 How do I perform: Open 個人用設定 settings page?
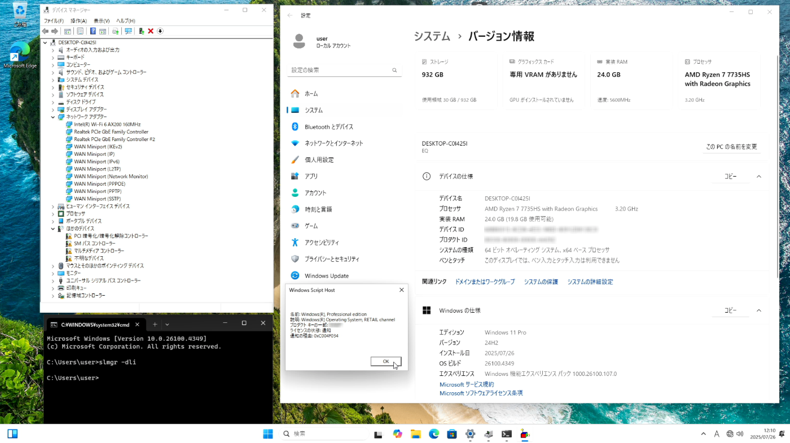344,160
